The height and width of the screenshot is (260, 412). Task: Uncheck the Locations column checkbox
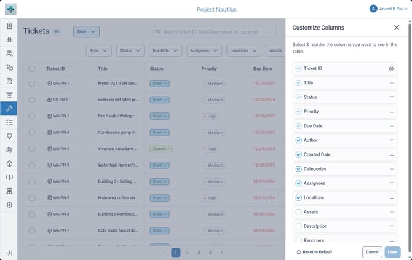coord(298,198)
